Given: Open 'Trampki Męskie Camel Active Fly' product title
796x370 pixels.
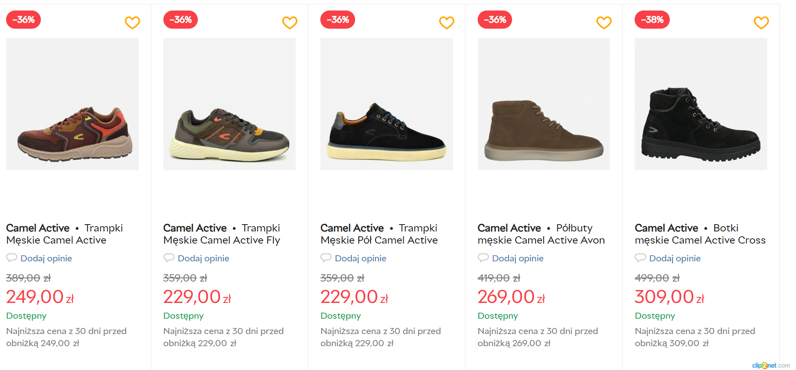Looking at the screenshot, I should (x=222, y=234).
